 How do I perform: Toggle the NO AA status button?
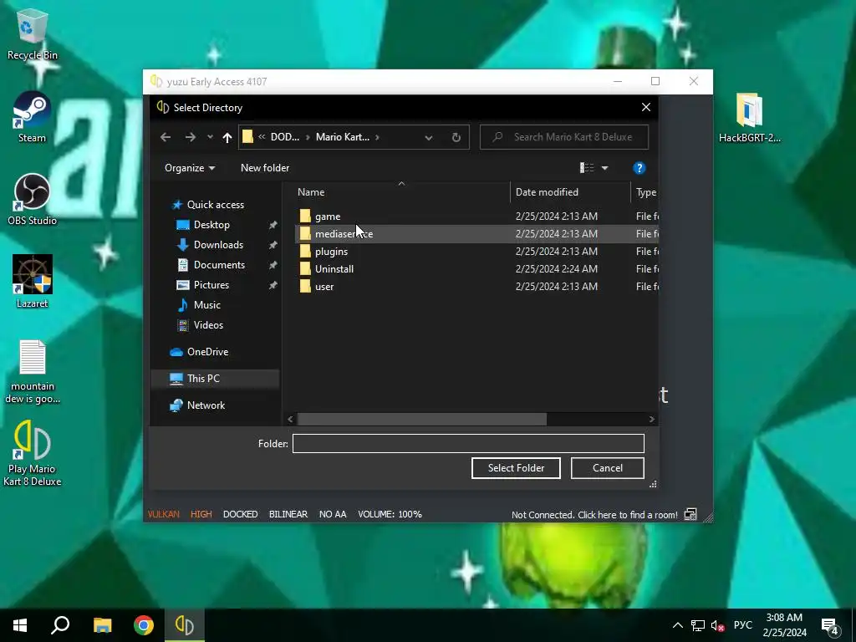click(x=333, y=514)
